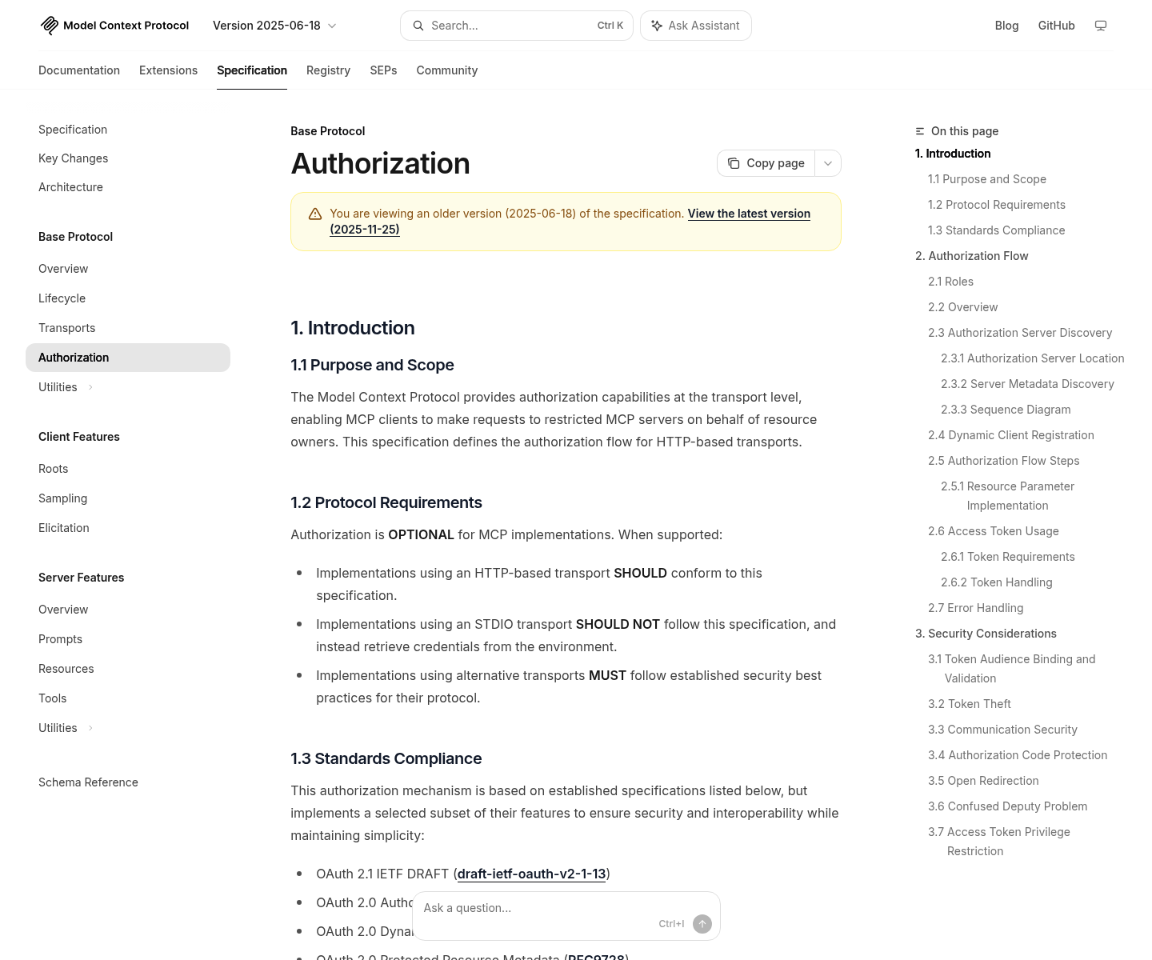
Task: Follow View the latest version link
Action: click(x=749, y=214)
